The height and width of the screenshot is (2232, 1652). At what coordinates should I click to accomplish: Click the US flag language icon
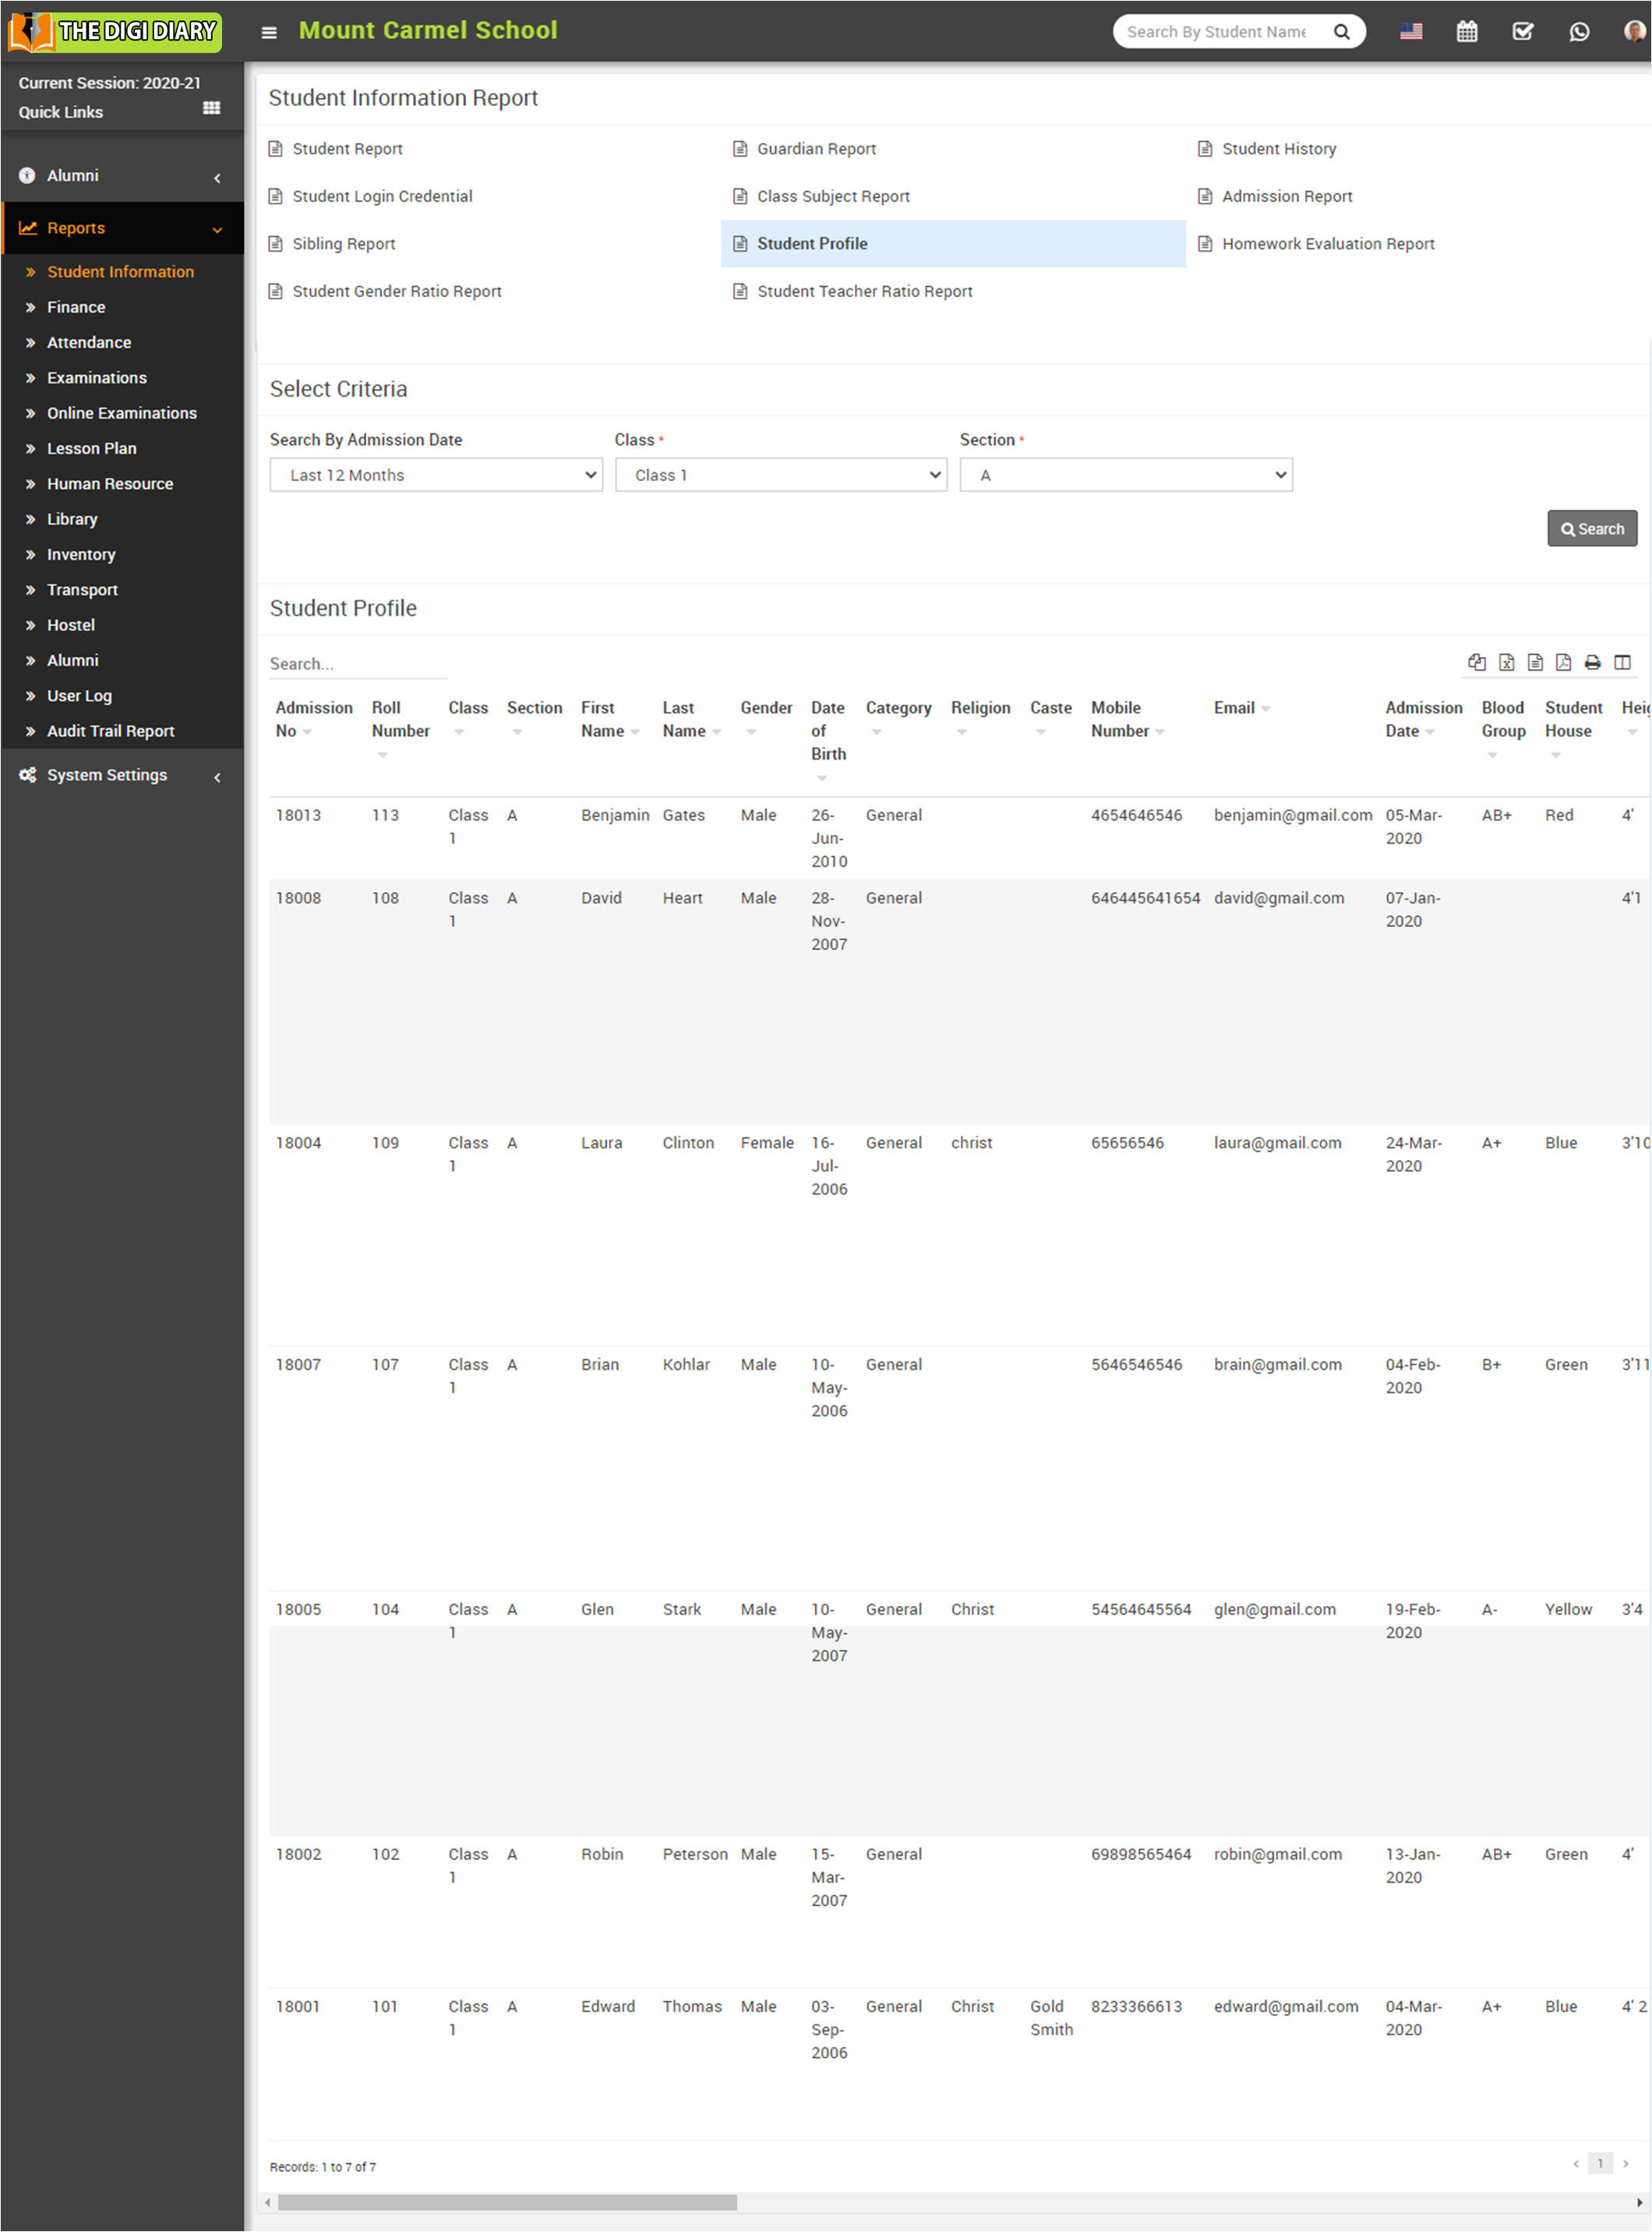click(x=1411, y=31)
